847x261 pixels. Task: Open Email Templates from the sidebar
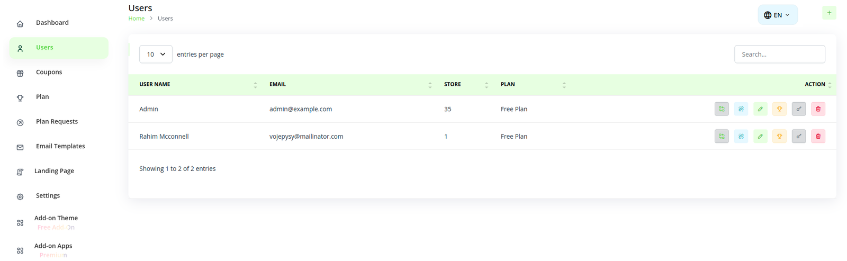click(x=60, y=147)
